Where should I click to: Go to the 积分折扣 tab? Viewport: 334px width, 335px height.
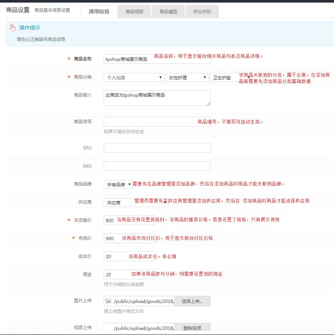pyautogui.click(x=202, y=11)
